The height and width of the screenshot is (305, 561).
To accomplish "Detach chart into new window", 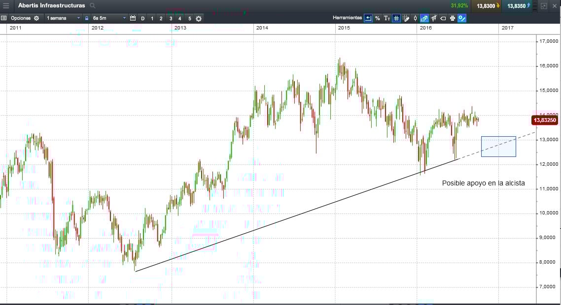I will (544, 6).
